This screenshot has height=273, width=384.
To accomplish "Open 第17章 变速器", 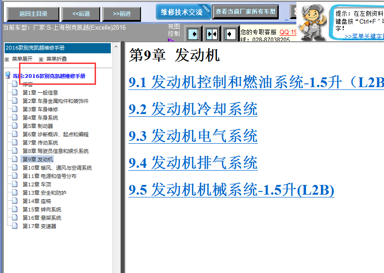I will click(x=39, y=226).
